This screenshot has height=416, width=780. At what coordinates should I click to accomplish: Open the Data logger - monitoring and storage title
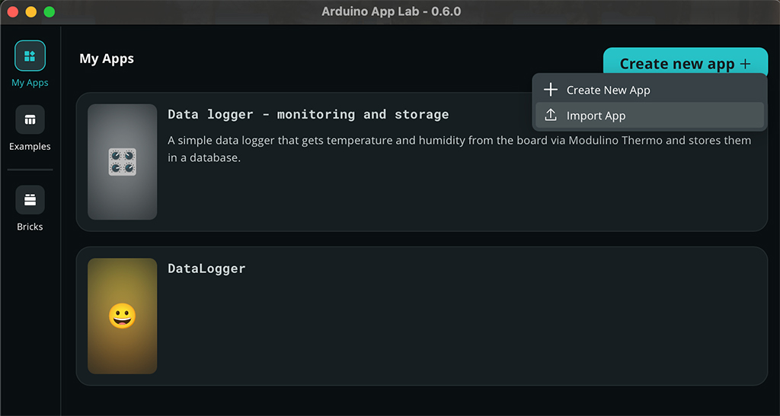(x=308, y=114)
